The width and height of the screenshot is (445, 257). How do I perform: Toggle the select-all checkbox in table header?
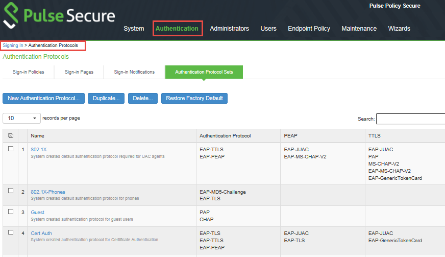click(11, 135)
